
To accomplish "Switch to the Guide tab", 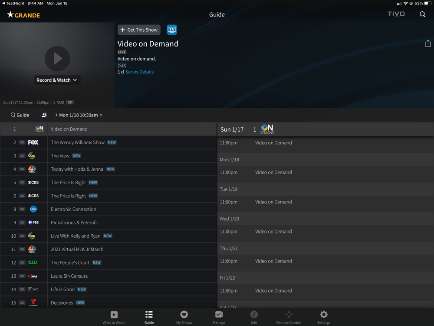I will (149, 317).
